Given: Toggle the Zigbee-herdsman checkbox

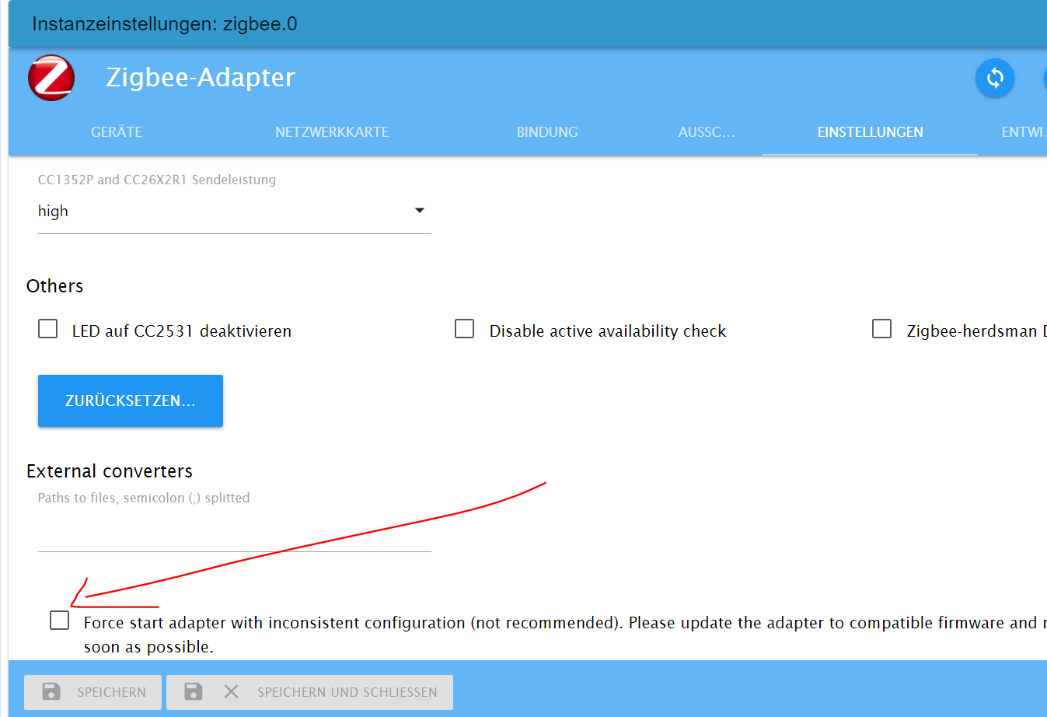Looking at the screenshot, I should point(881,329).
